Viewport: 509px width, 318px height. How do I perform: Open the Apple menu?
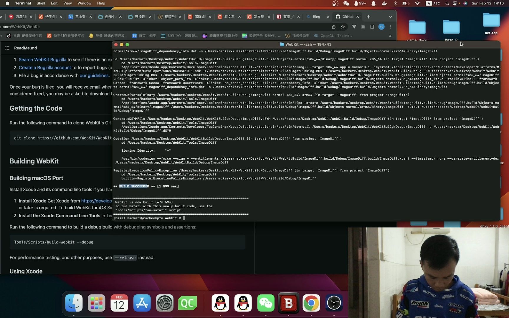coord(7,3)
